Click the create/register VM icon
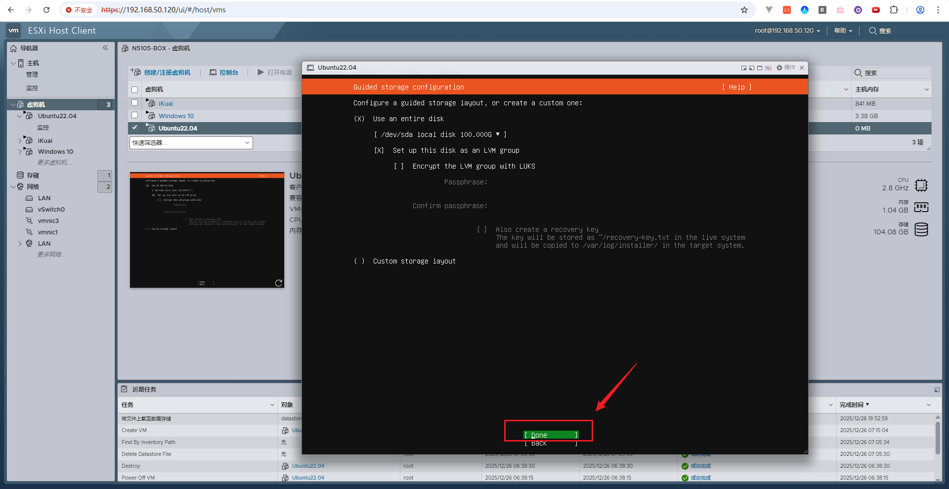The width and height of the screenshot is (949, 489). 135,72
